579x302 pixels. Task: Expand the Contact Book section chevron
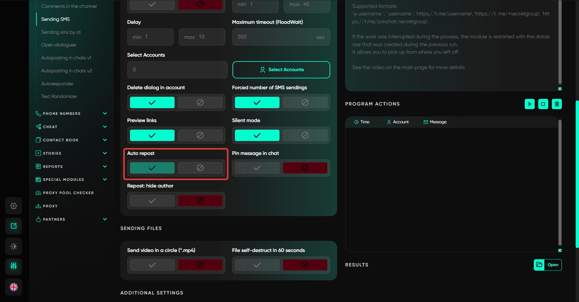(105, 140)
